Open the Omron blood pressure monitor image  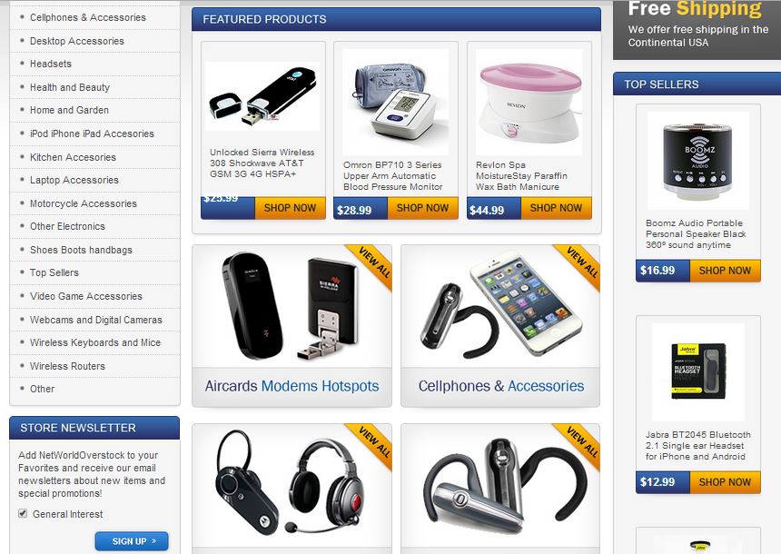pyautogui.click(x=395, y=102)
